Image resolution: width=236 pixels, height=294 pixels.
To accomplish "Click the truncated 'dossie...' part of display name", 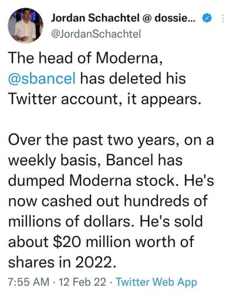I will point(174,18).
